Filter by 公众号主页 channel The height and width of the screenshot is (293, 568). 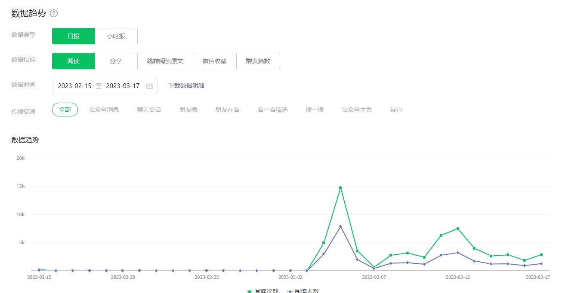click(x=357, y=110)
